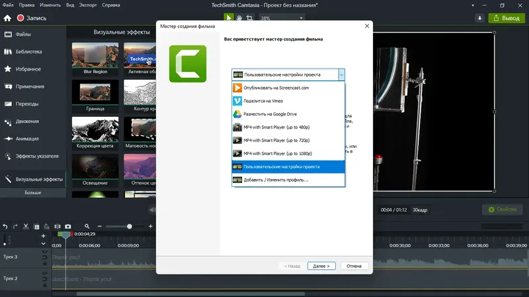Click the Далее button
The height and width of the screenshot is (297, 529).
click(321, 266)
